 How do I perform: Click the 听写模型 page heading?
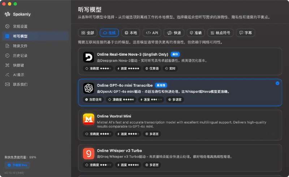click(90, 9)
